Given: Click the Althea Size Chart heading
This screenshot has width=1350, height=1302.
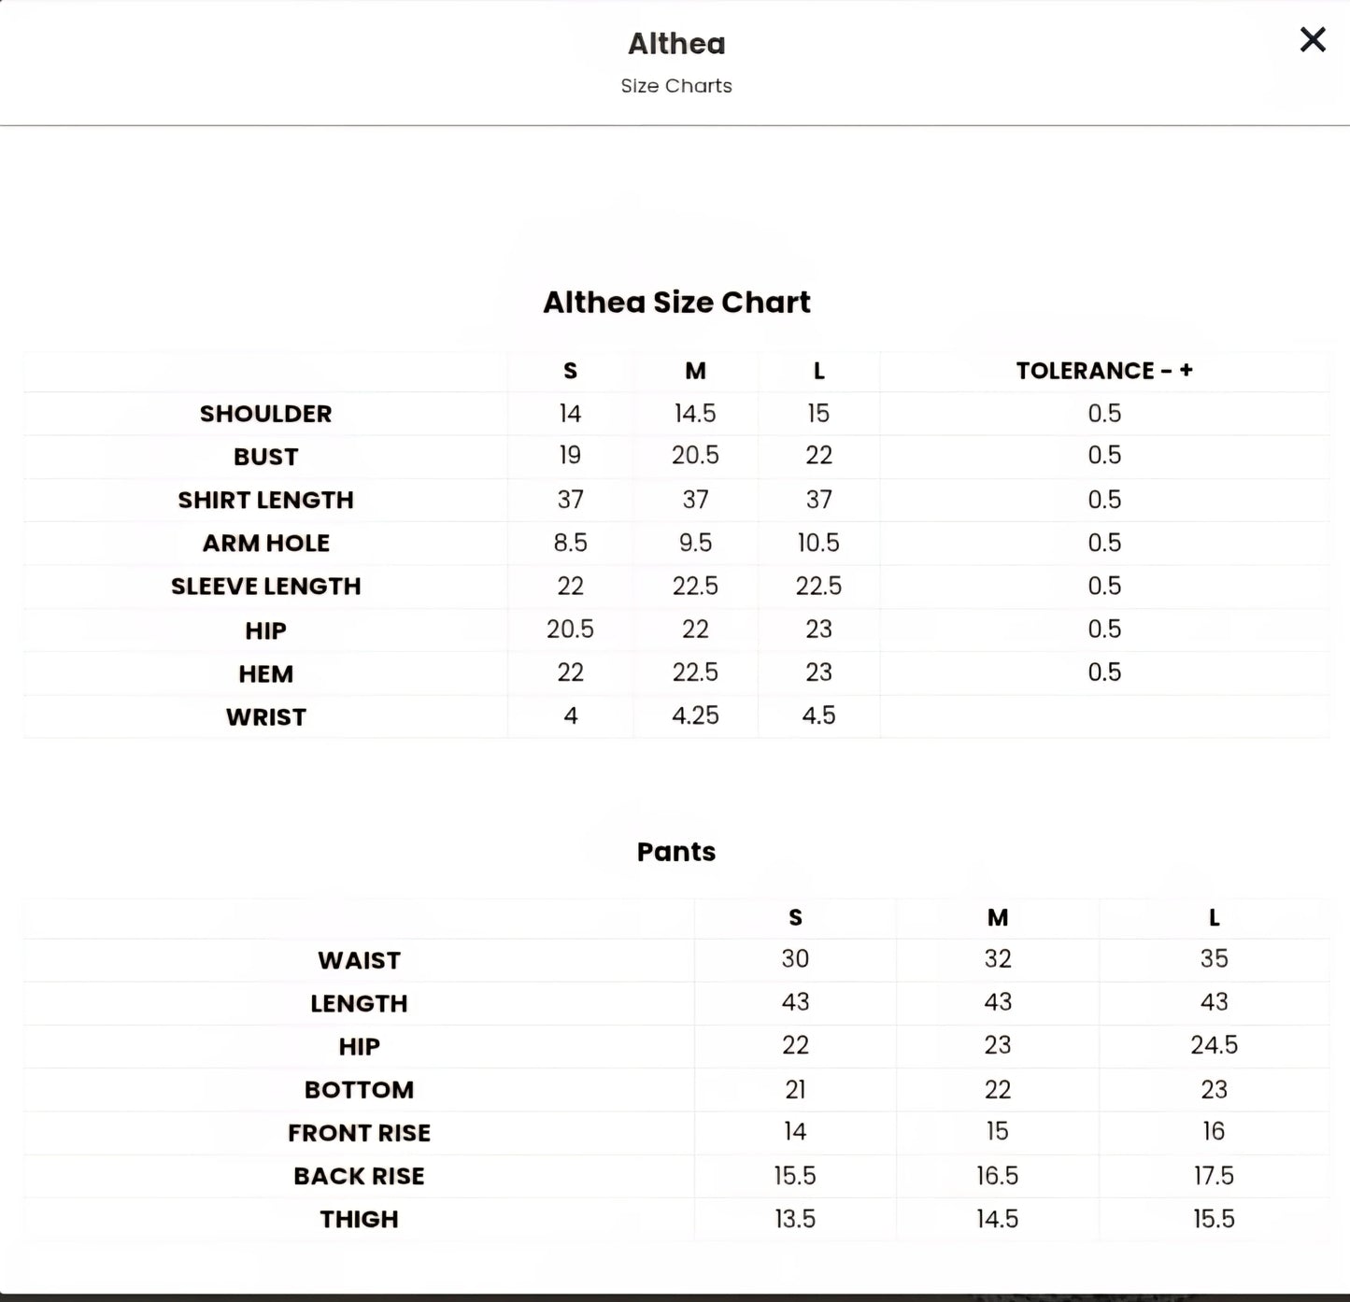Looking at the screenshot, I should pos(676,303).
